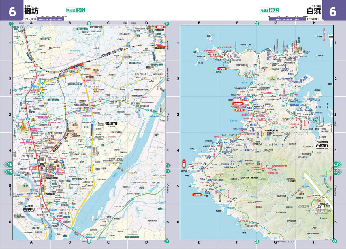The image size is (346, 249).
Task: Click the 御坊 page title heading
Action: click(32, 12)
